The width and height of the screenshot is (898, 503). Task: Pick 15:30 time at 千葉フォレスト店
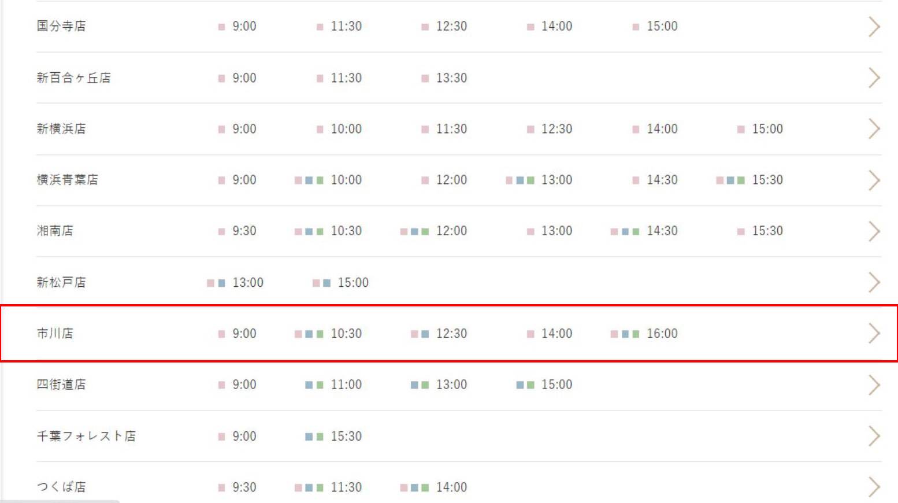tap(346, 437)
